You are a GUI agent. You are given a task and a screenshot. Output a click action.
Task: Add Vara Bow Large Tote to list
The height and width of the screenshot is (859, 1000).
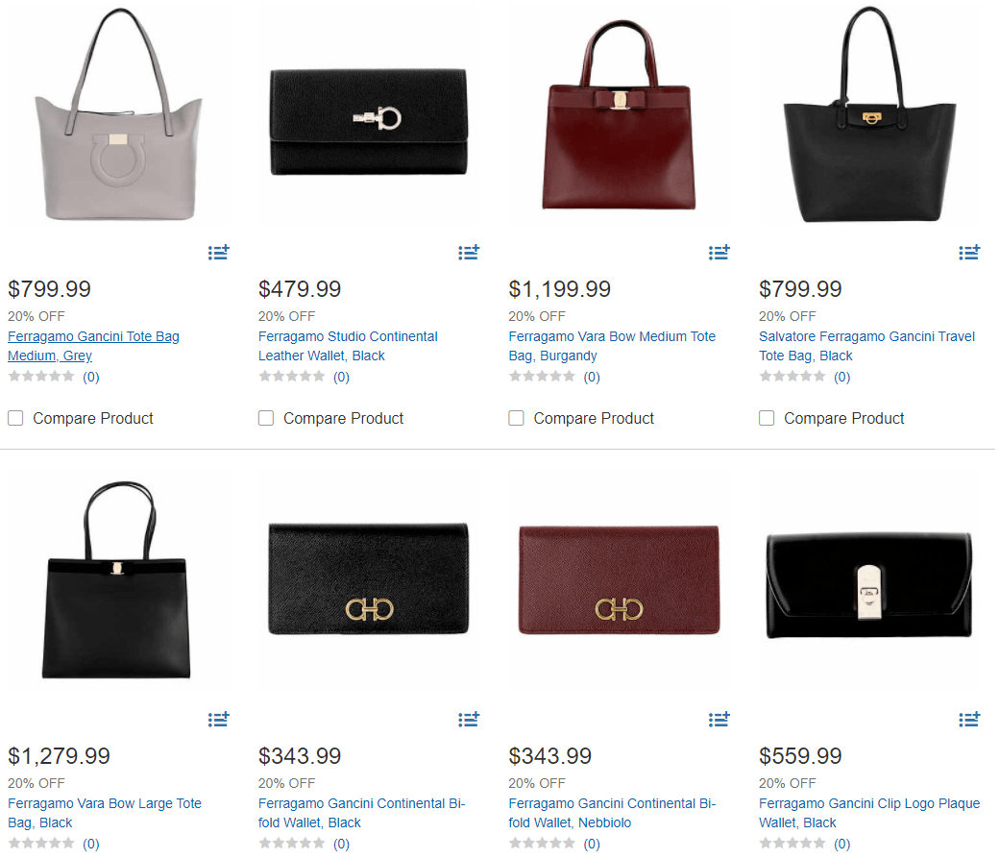point(219,719)
